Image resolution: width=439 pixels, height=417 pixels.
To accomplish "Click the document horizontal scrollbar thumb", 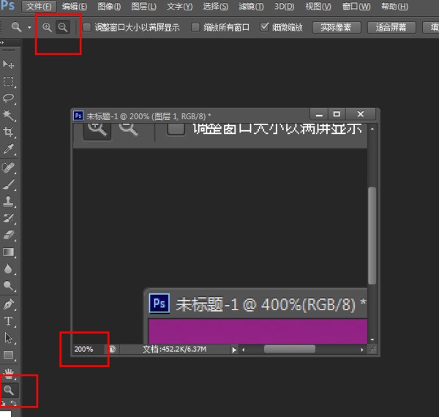I will click(290, 349).
